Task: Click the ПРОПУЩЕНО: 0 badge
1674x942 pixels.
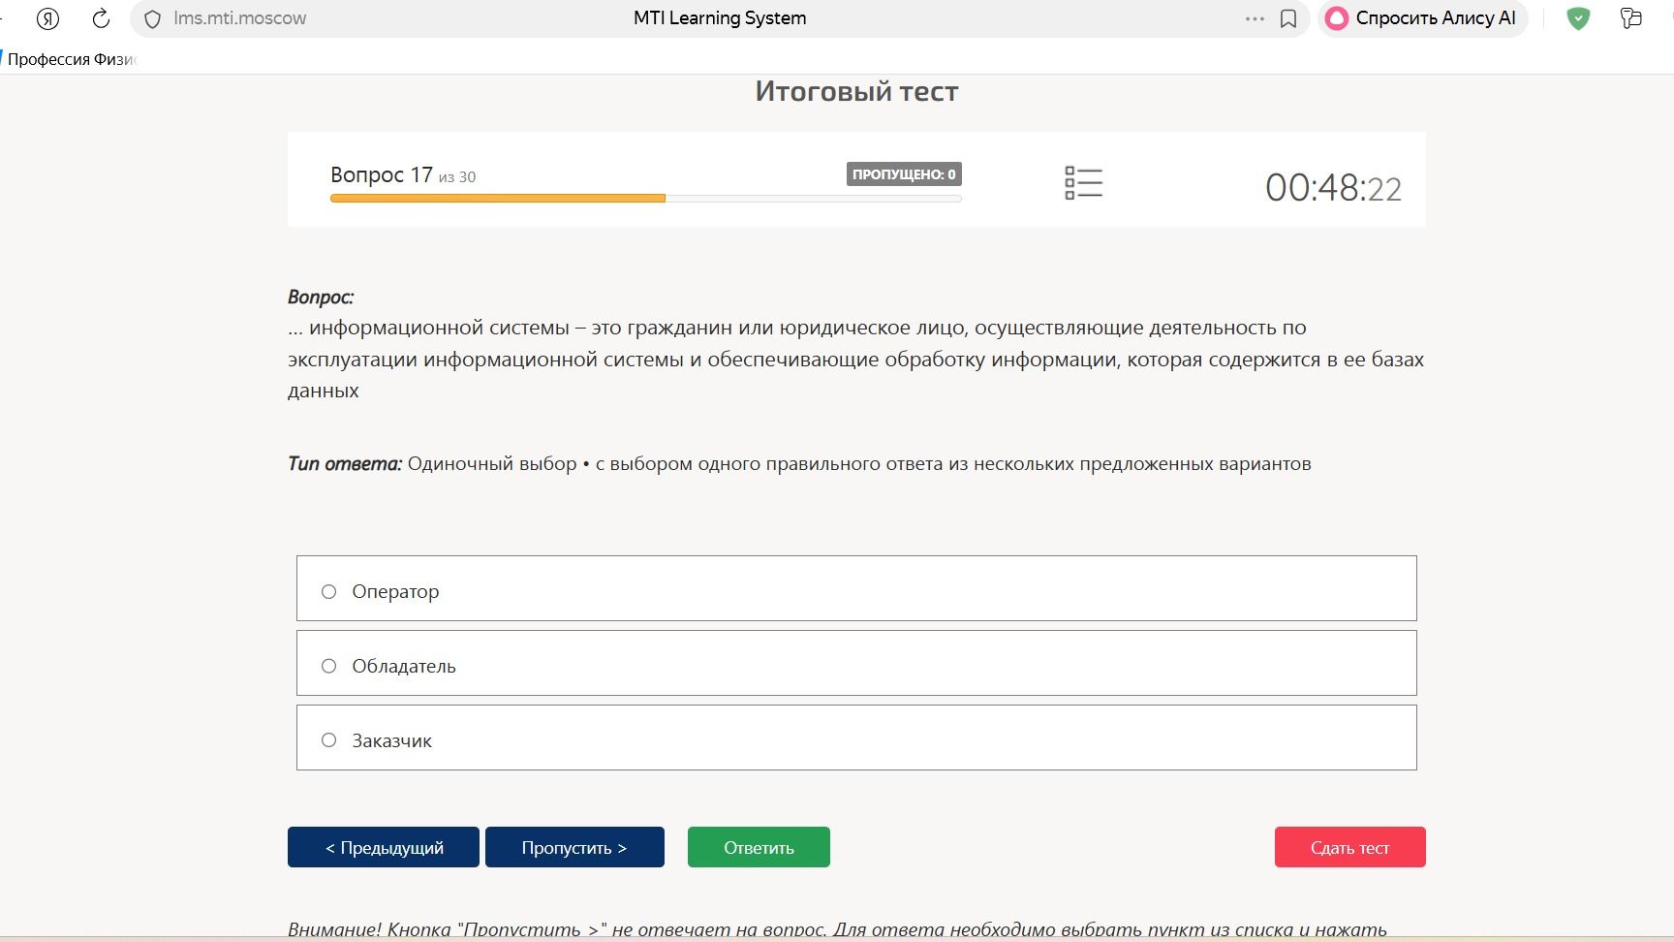Action: (904, 174)
